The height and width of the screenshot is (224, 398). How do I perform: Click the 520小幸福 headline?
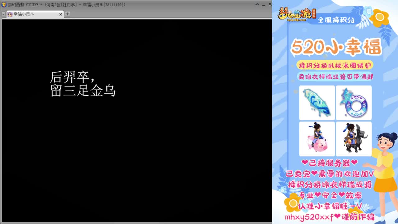(x=336, y=47)
